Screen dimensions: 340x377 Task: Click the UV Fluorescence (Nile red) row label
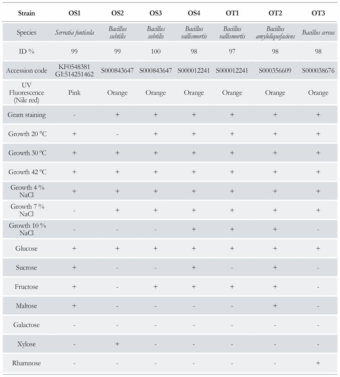[26, 93]
